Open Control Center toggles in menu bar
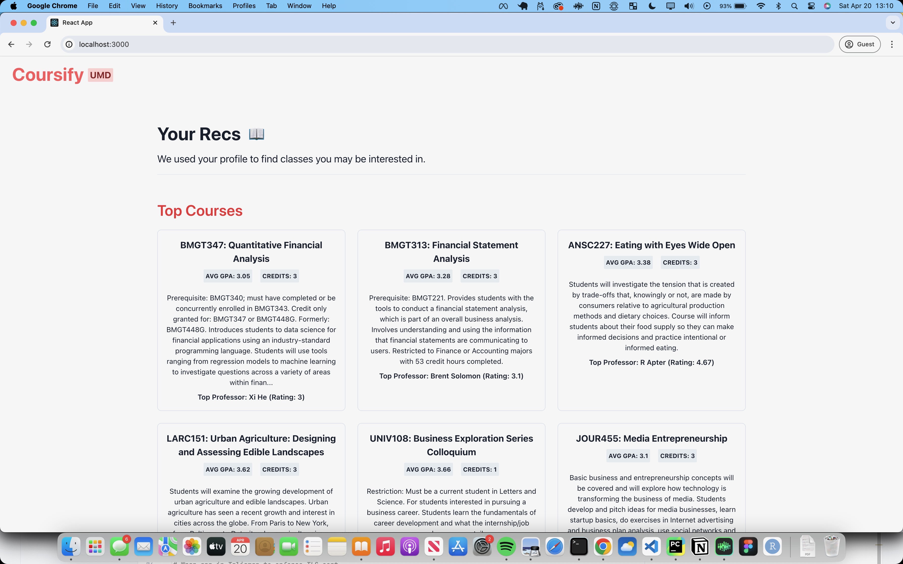903x564 pixels. pyautogui.click(x=811, y=6)
